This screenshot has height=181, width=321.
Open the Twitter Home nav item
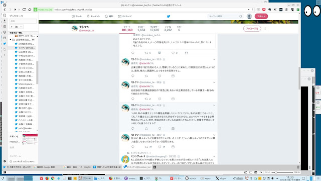coord(77,16)
